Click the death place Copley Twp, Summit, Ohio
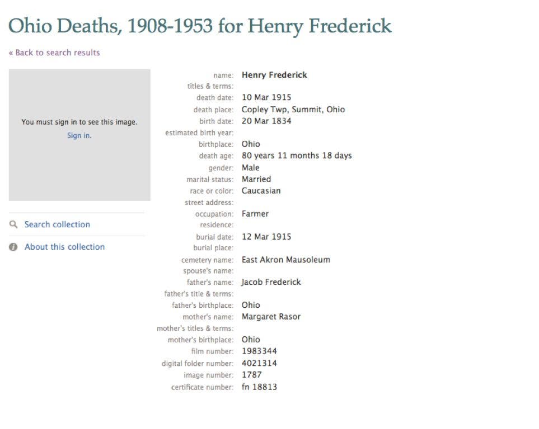This screenshot has height=429, width=539. [x=293, y=109]
